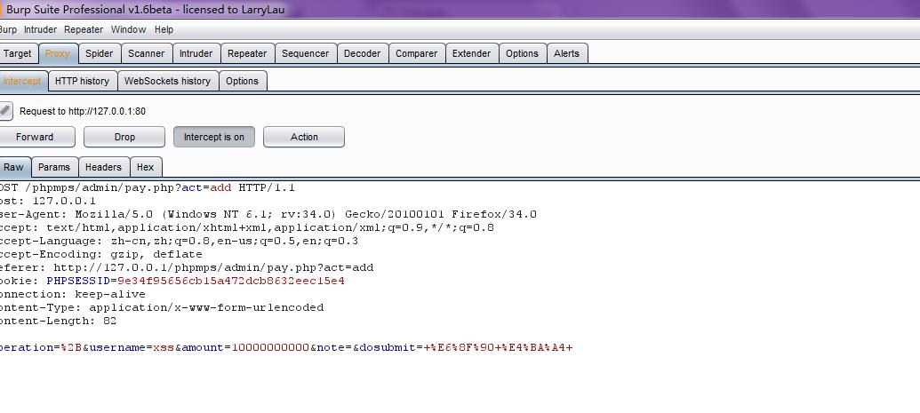The height and width of the screenshot is (413, 920).
Task: Click the PHPSESSID cookie value
Action: click(231, 281)
